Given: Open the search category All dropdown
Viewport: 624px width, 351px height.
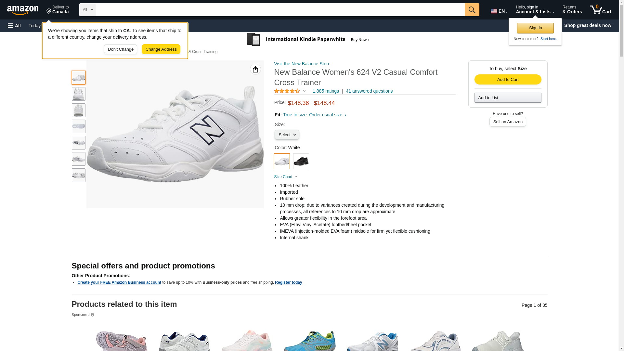Looking at the screenshot, I should tap(87, 10).
